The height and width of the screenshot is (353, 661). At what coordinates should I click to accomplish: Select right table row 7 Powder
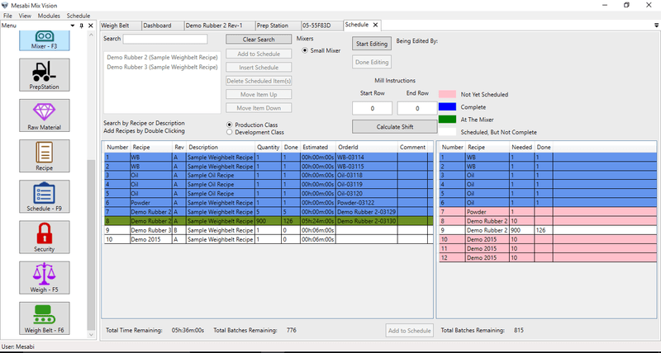[548, 212]
